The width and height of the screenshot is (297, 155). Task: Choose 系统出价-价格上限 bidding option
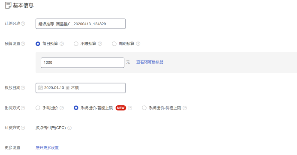[x=144, y=108]
